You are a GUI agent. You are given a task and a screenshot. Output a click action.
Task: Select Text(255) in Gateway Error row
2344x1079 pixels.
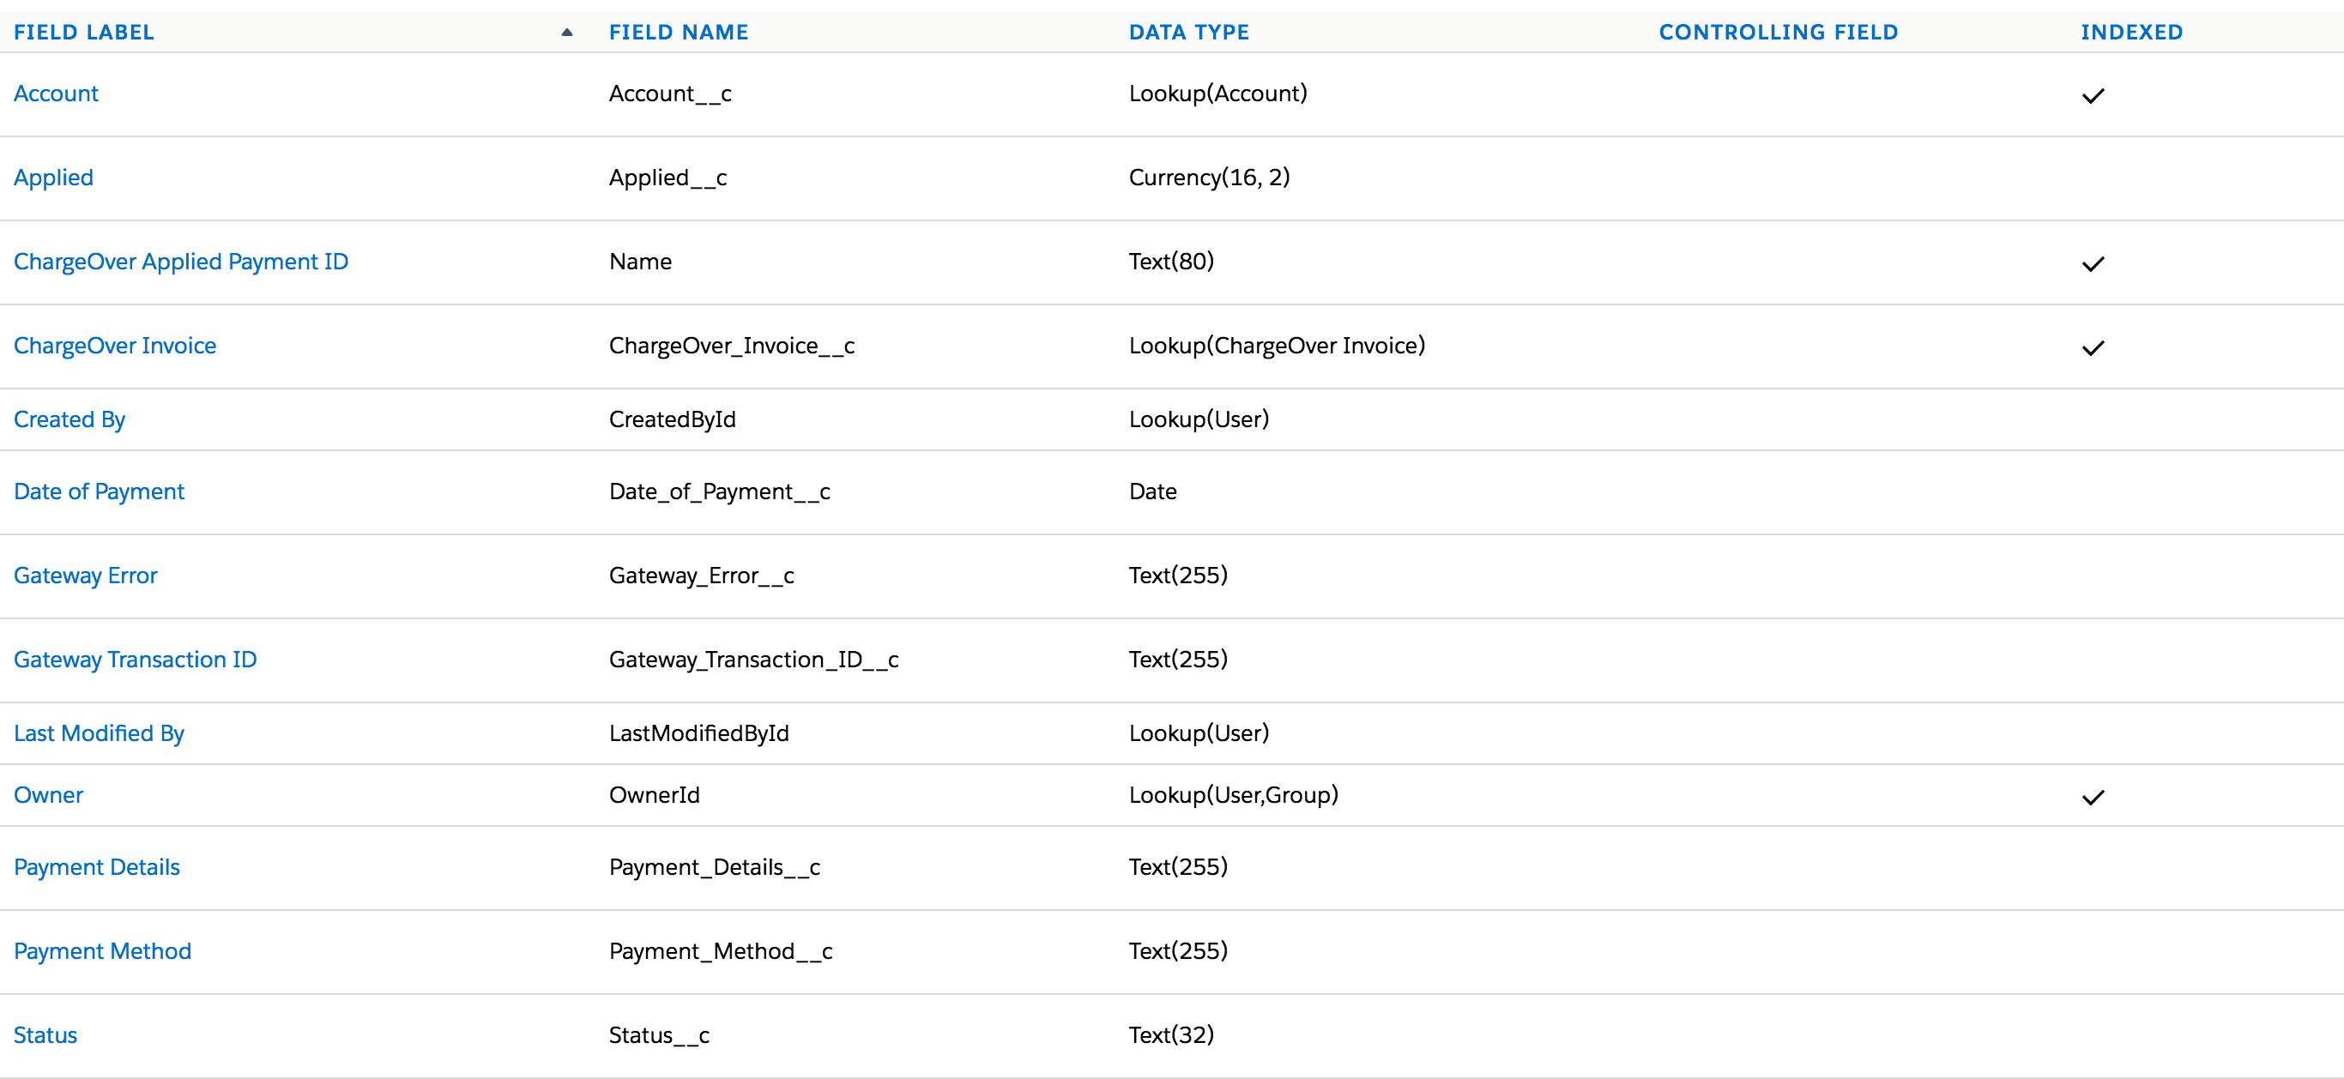(1177, 576)
